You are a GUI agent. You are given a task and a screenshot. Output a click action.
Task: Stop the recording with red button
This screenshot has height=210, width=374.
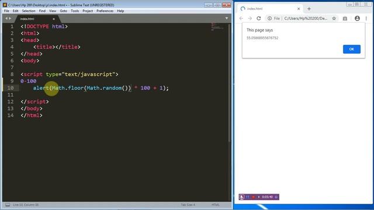pos(253,197)
